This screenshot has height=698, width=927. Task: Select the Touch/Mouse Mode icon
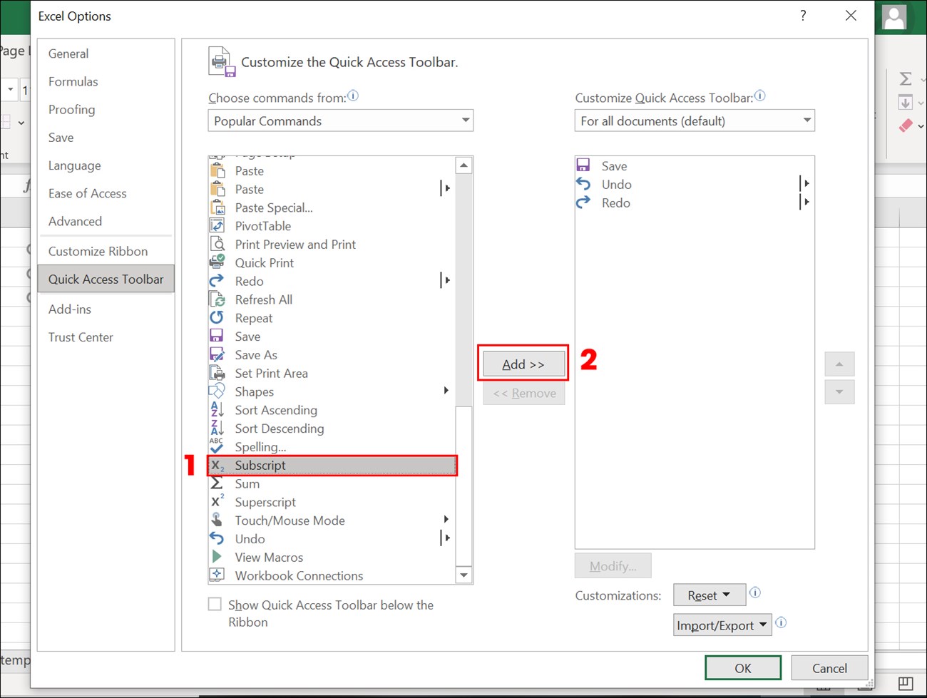point(217,520)
